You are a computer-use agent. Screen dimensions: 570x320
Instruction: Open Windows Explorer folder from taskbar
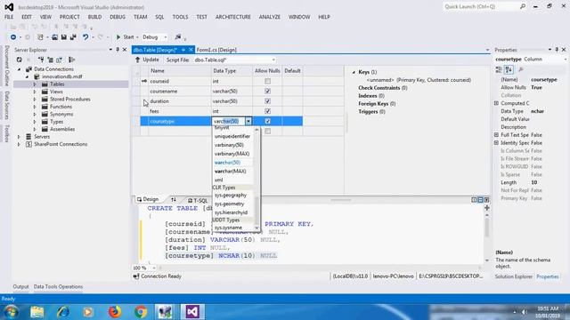(37, 312)
